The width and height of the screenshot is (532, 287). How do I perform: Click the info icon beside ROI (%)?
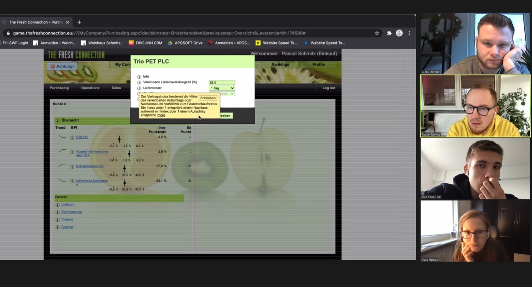72,137
